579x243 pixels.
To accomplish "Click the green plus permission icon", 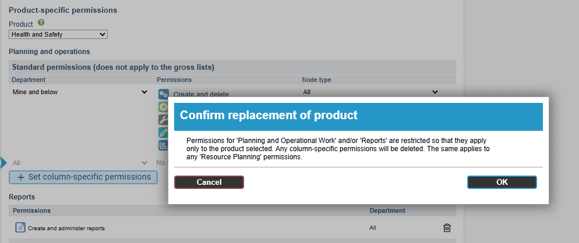I will click(164, 107).
